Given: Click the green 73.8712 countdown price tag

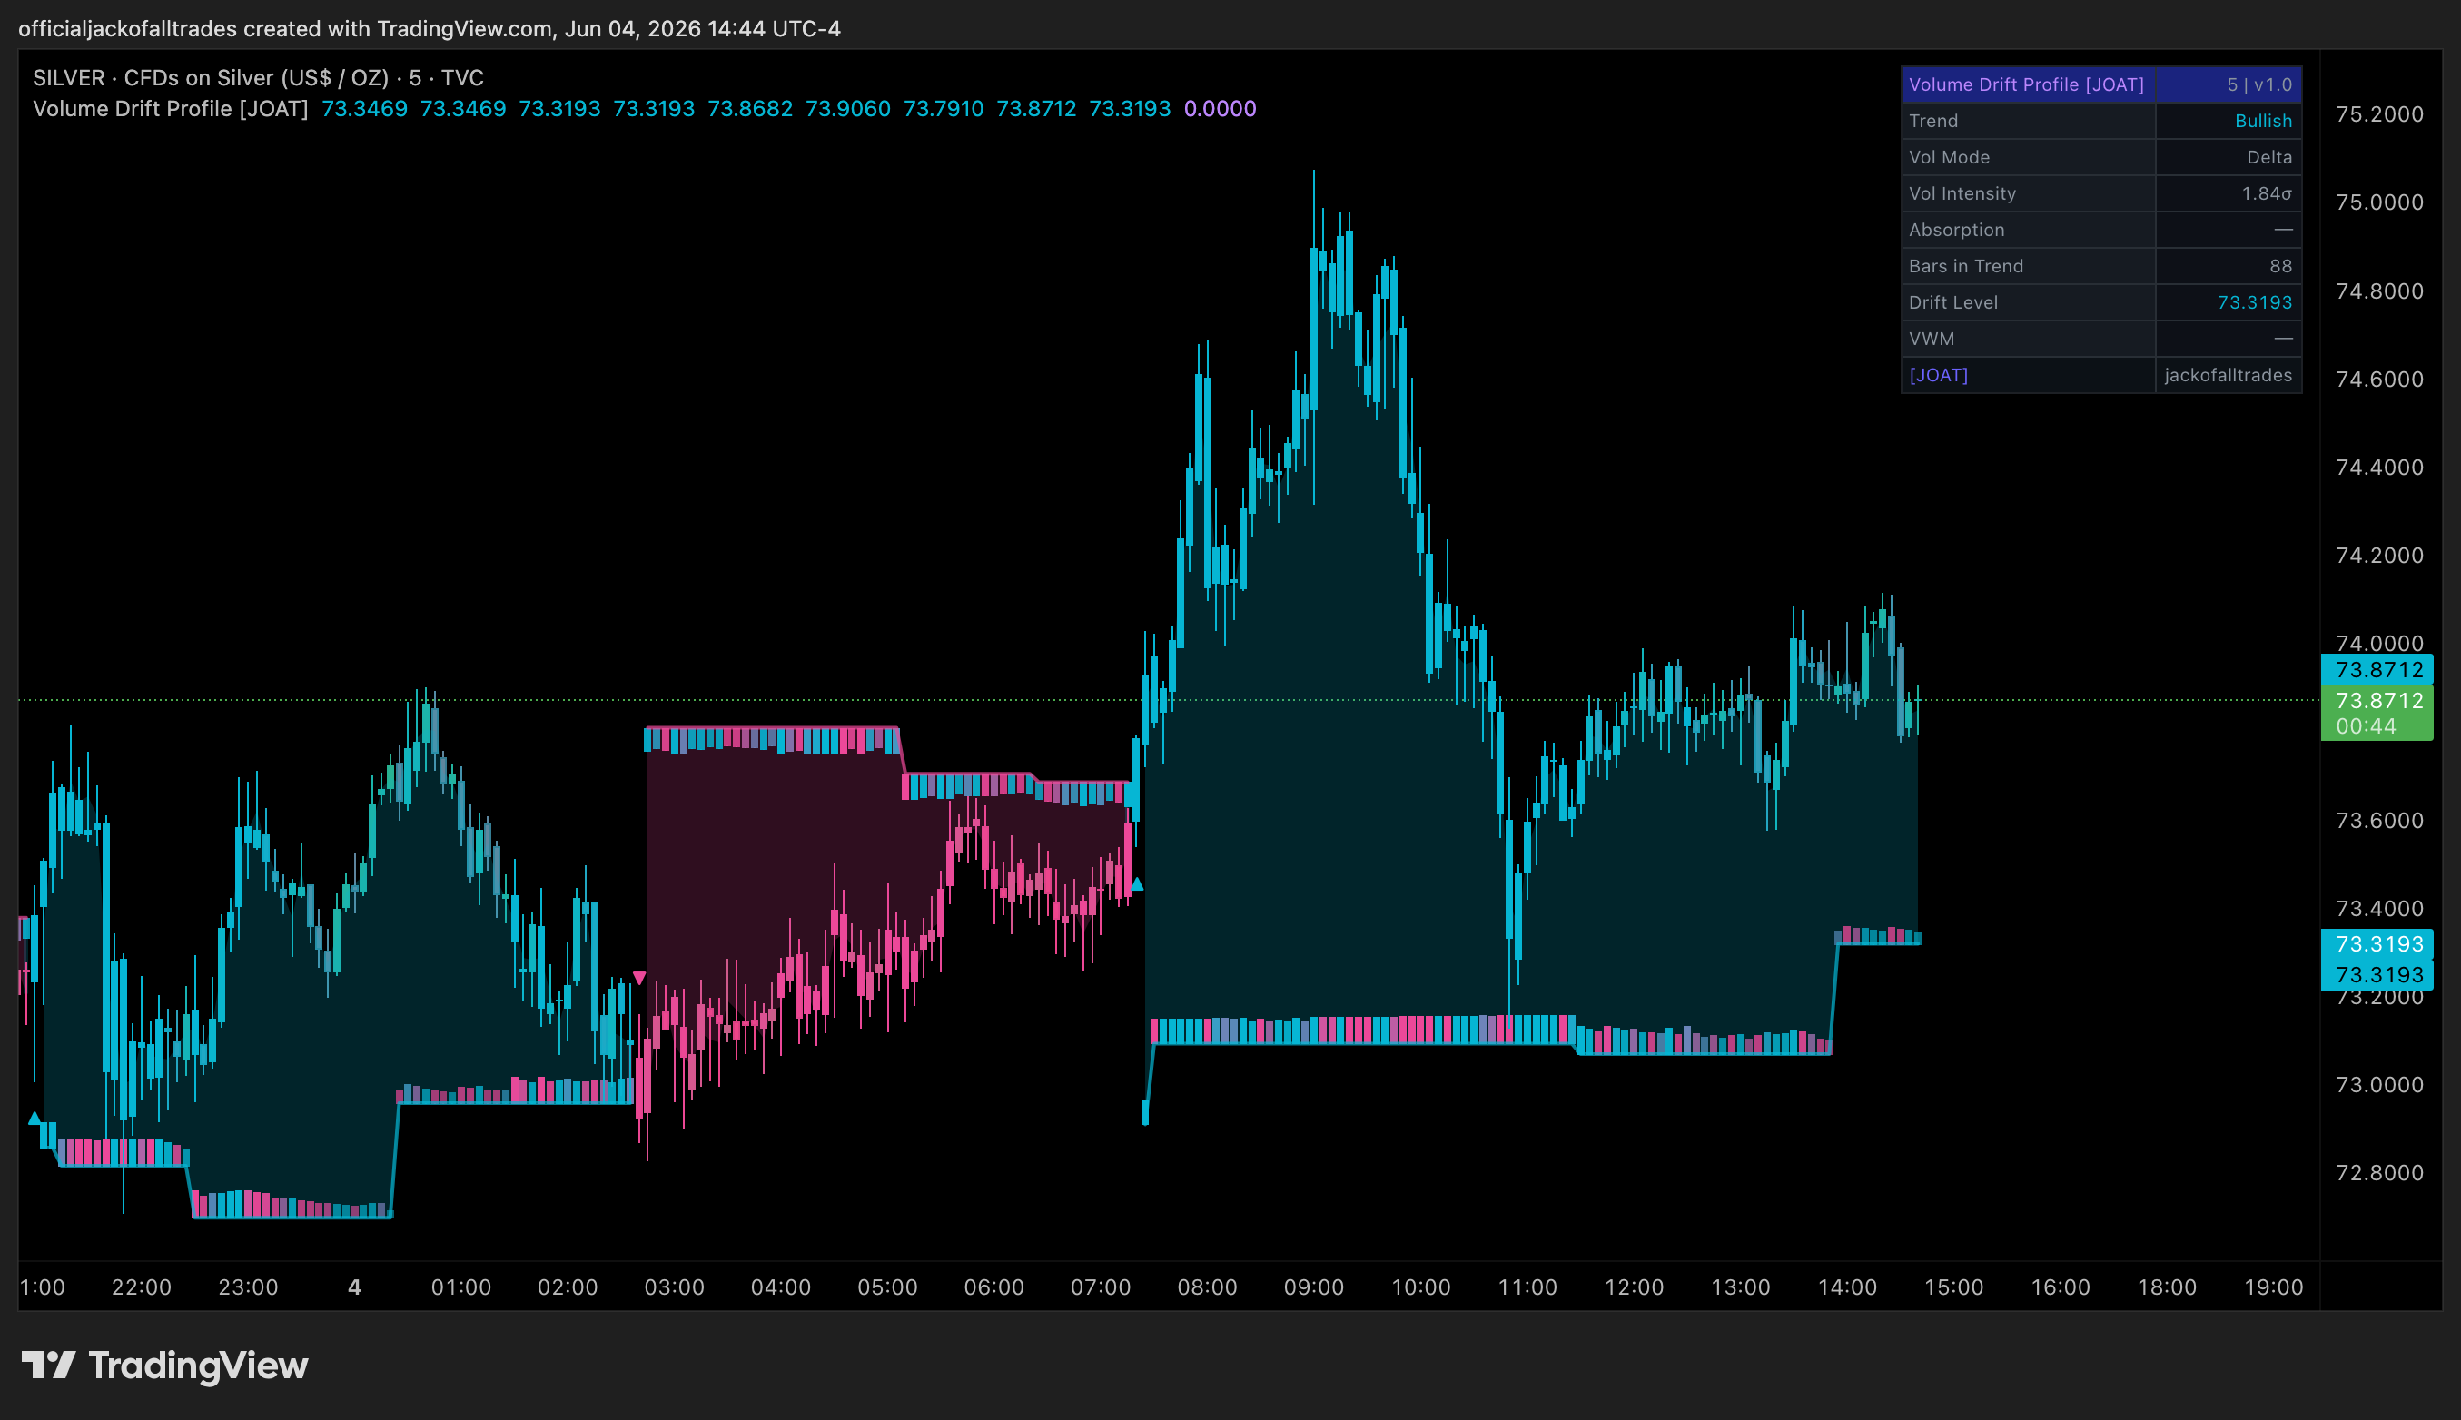Looking at the screenshot, I should (2377, 713).
